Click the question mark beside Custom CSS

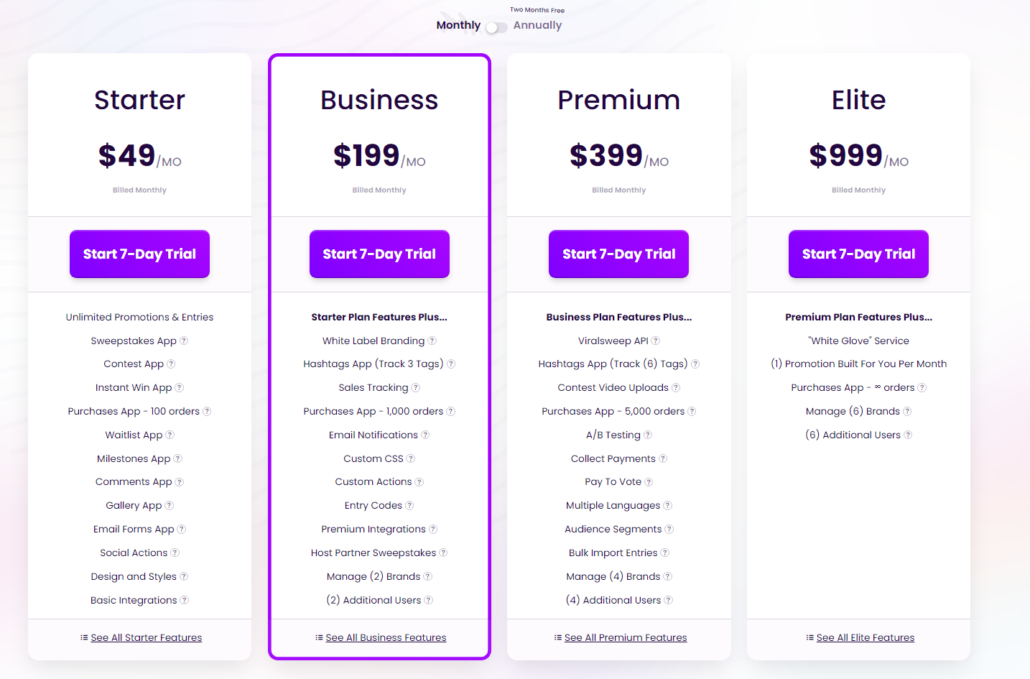[x=409, y=458]
